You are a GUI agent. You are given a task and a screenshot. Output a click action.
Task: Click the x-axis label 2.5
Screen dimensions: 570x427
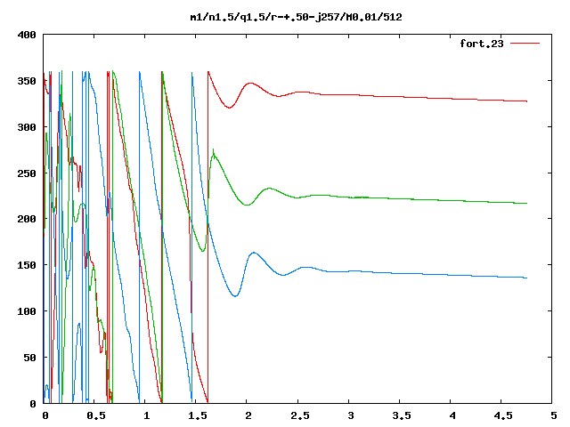tap(300, 415)
